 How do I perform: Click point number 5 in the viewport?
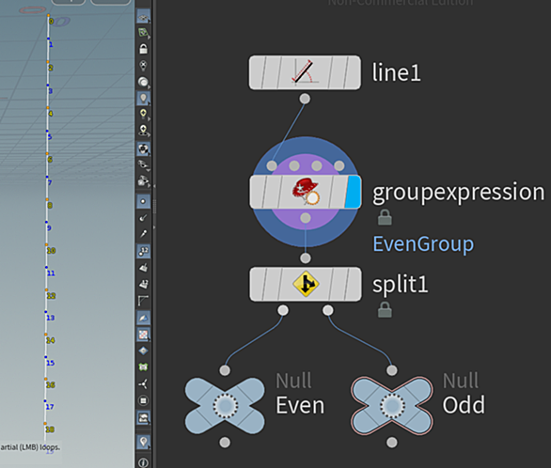[50, 137]
